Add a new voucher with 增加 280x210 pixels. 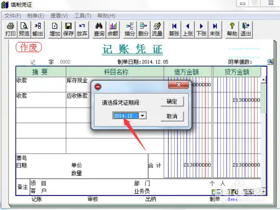click(x=55, y=30)
